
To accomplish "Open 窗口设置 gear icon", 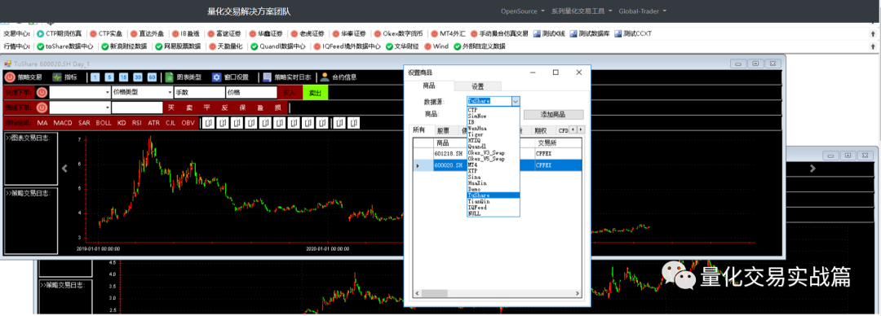I will (216, 77).
